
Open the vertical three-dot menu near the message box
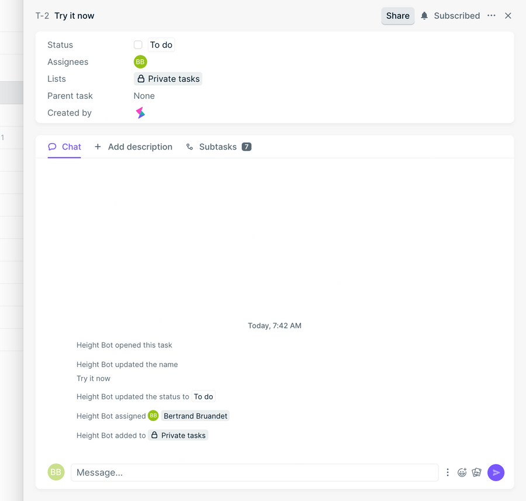[x=448, y=472]
